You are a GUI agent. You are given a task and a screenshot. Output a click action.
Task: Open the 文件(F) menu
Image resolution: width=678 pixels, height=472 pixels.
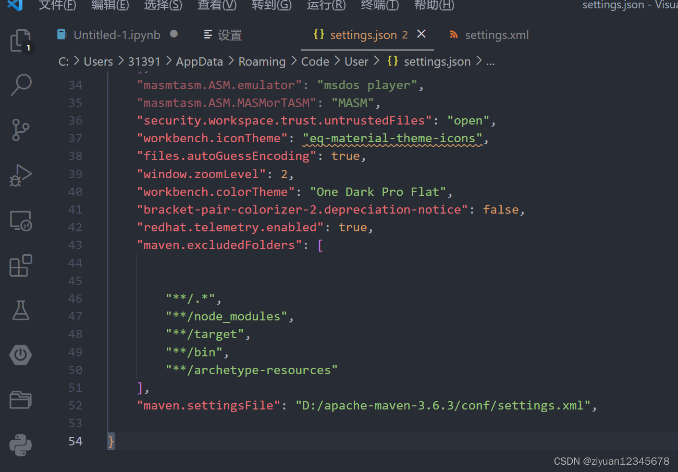point(57,6)
